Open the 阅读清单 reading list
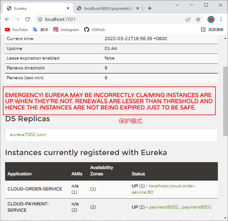Viewport: 228px width, 221px height. tap(212, 30)
